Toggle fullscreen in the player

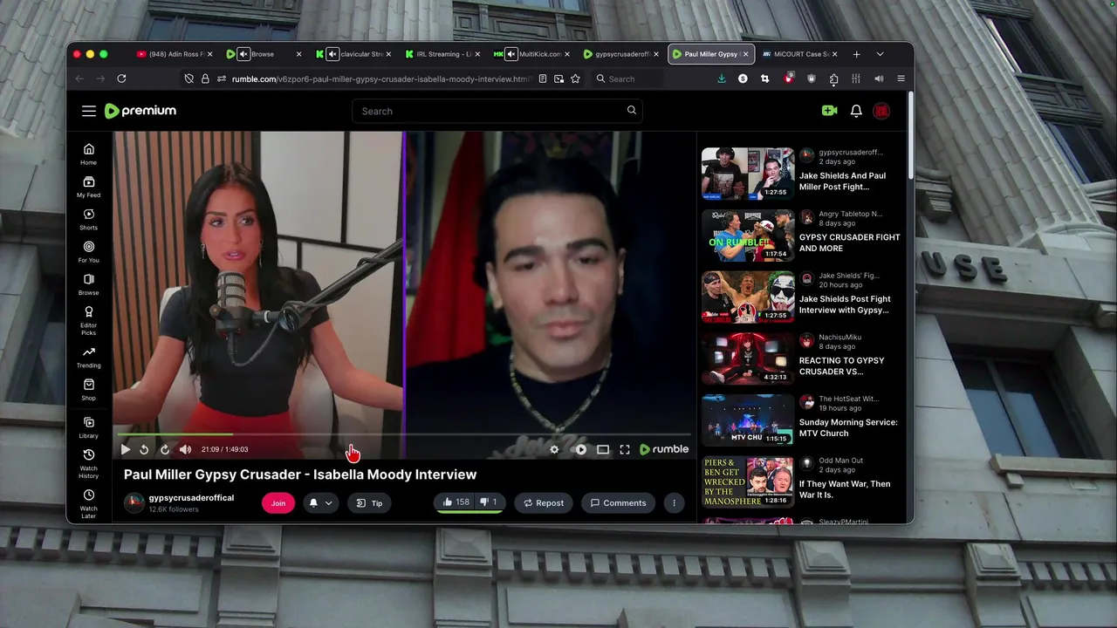tap(625, 449)
